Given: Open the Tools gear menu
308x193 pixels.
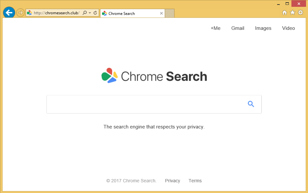Looking at the screenshot, I should pos(301,13).
